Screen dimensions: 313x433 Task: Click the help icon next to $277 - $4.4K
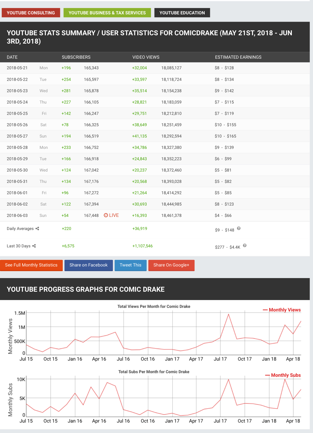(245, 245)
